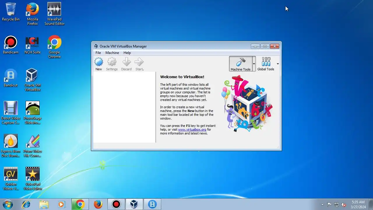Select the Bandicam desktop shortcut
The image size is (373, 210).
[x=11, y=45]
